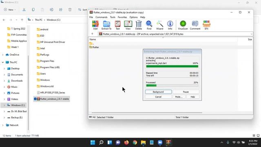Click Cut scissors icon in File Explorer

(24, 10)
